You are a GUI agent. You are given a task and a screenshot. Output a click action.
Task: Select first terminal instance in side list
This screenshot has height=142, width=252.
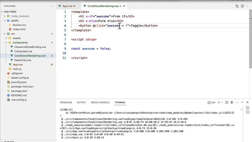tap(248, 108)
